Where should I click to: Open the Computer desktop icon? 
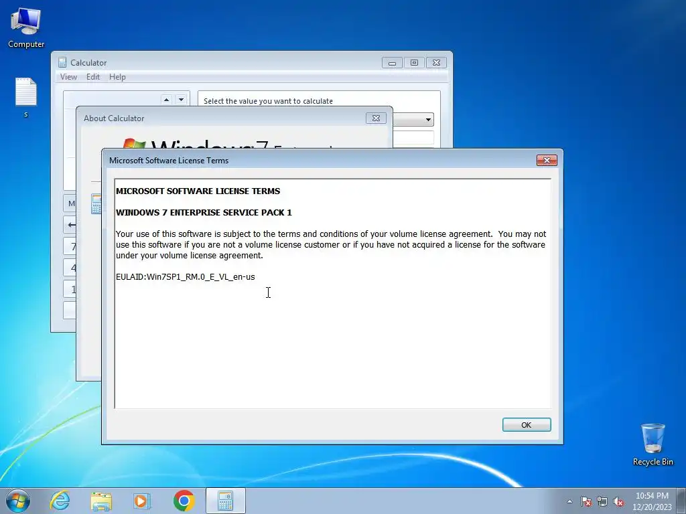[x=26, y=28]
